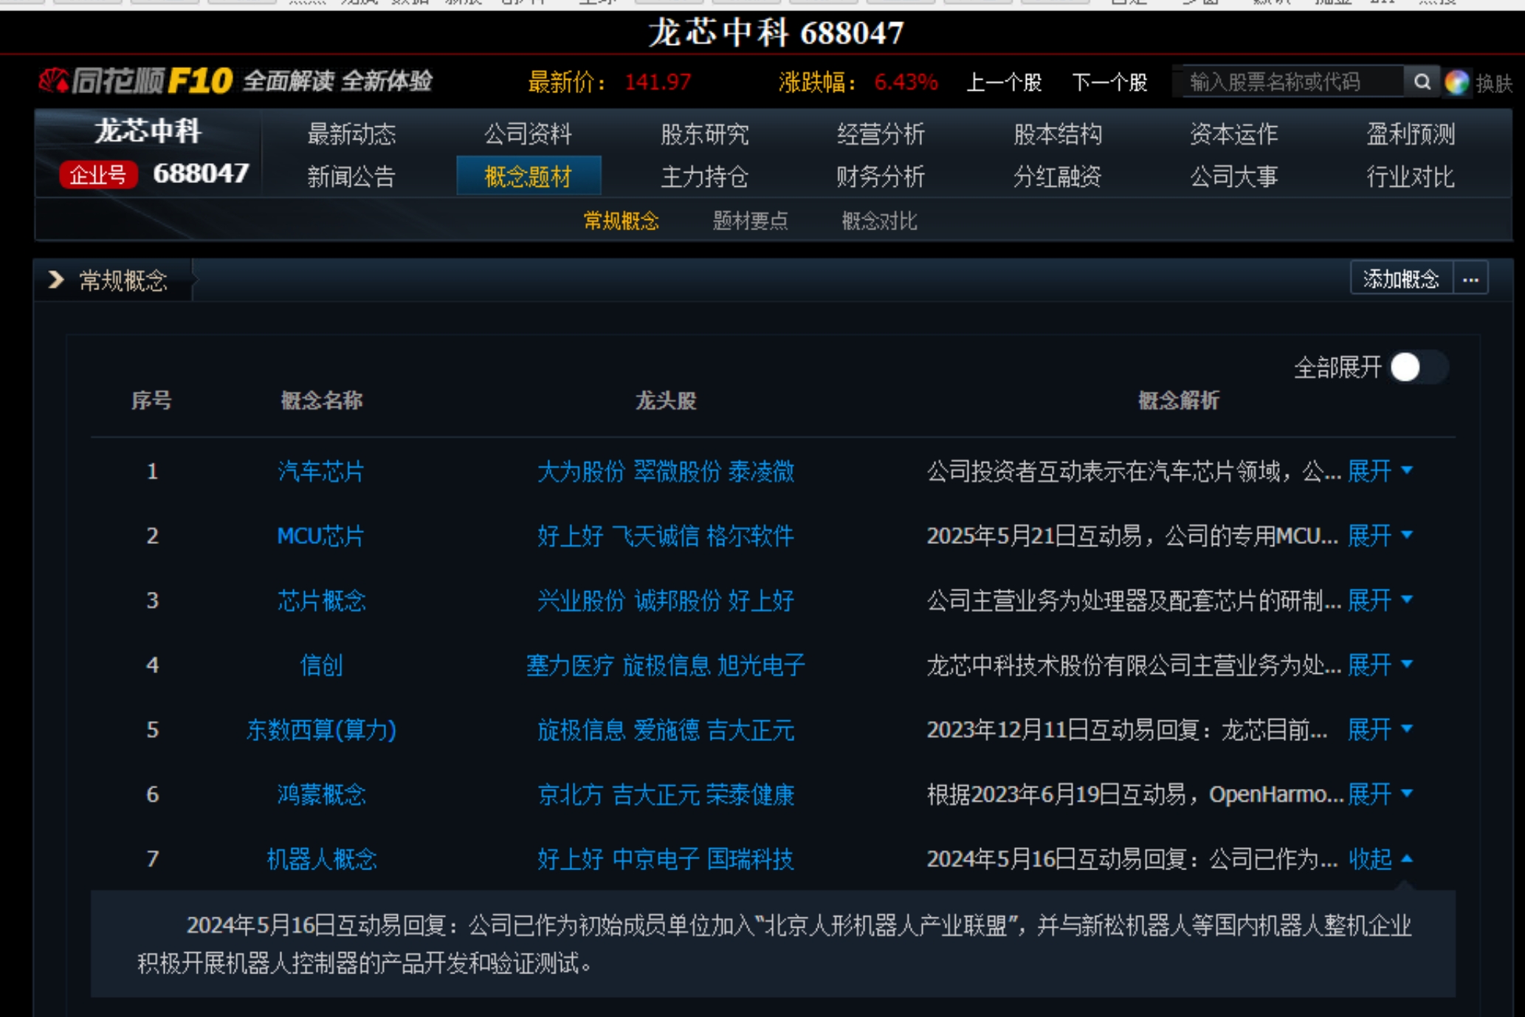Expand the 信创 concept analysis
The width and height of the screenshot is (1525, 1017).
pos(1380,665)
